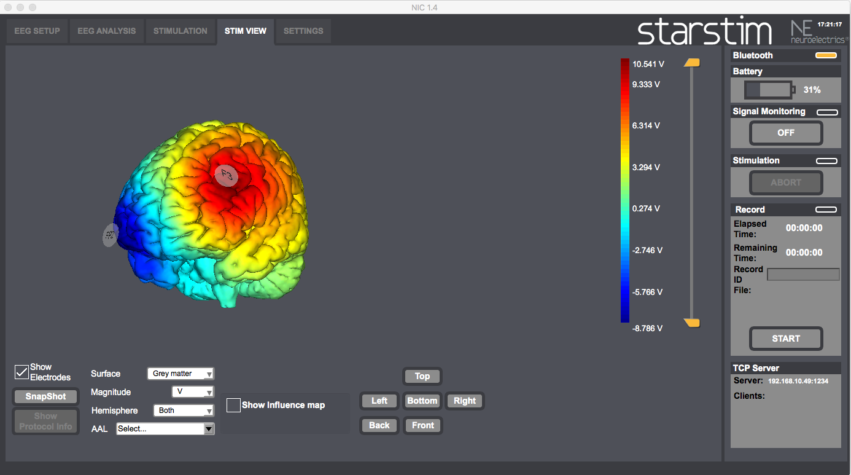Open the SETTINGS tab

coord(303,31)
